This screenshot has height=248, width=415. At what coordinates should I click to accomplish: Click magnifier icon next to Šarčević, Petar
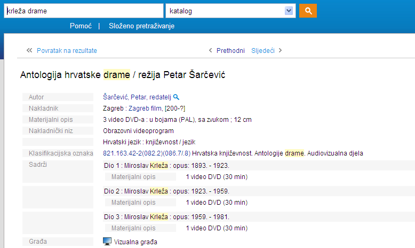click(177, 97)
